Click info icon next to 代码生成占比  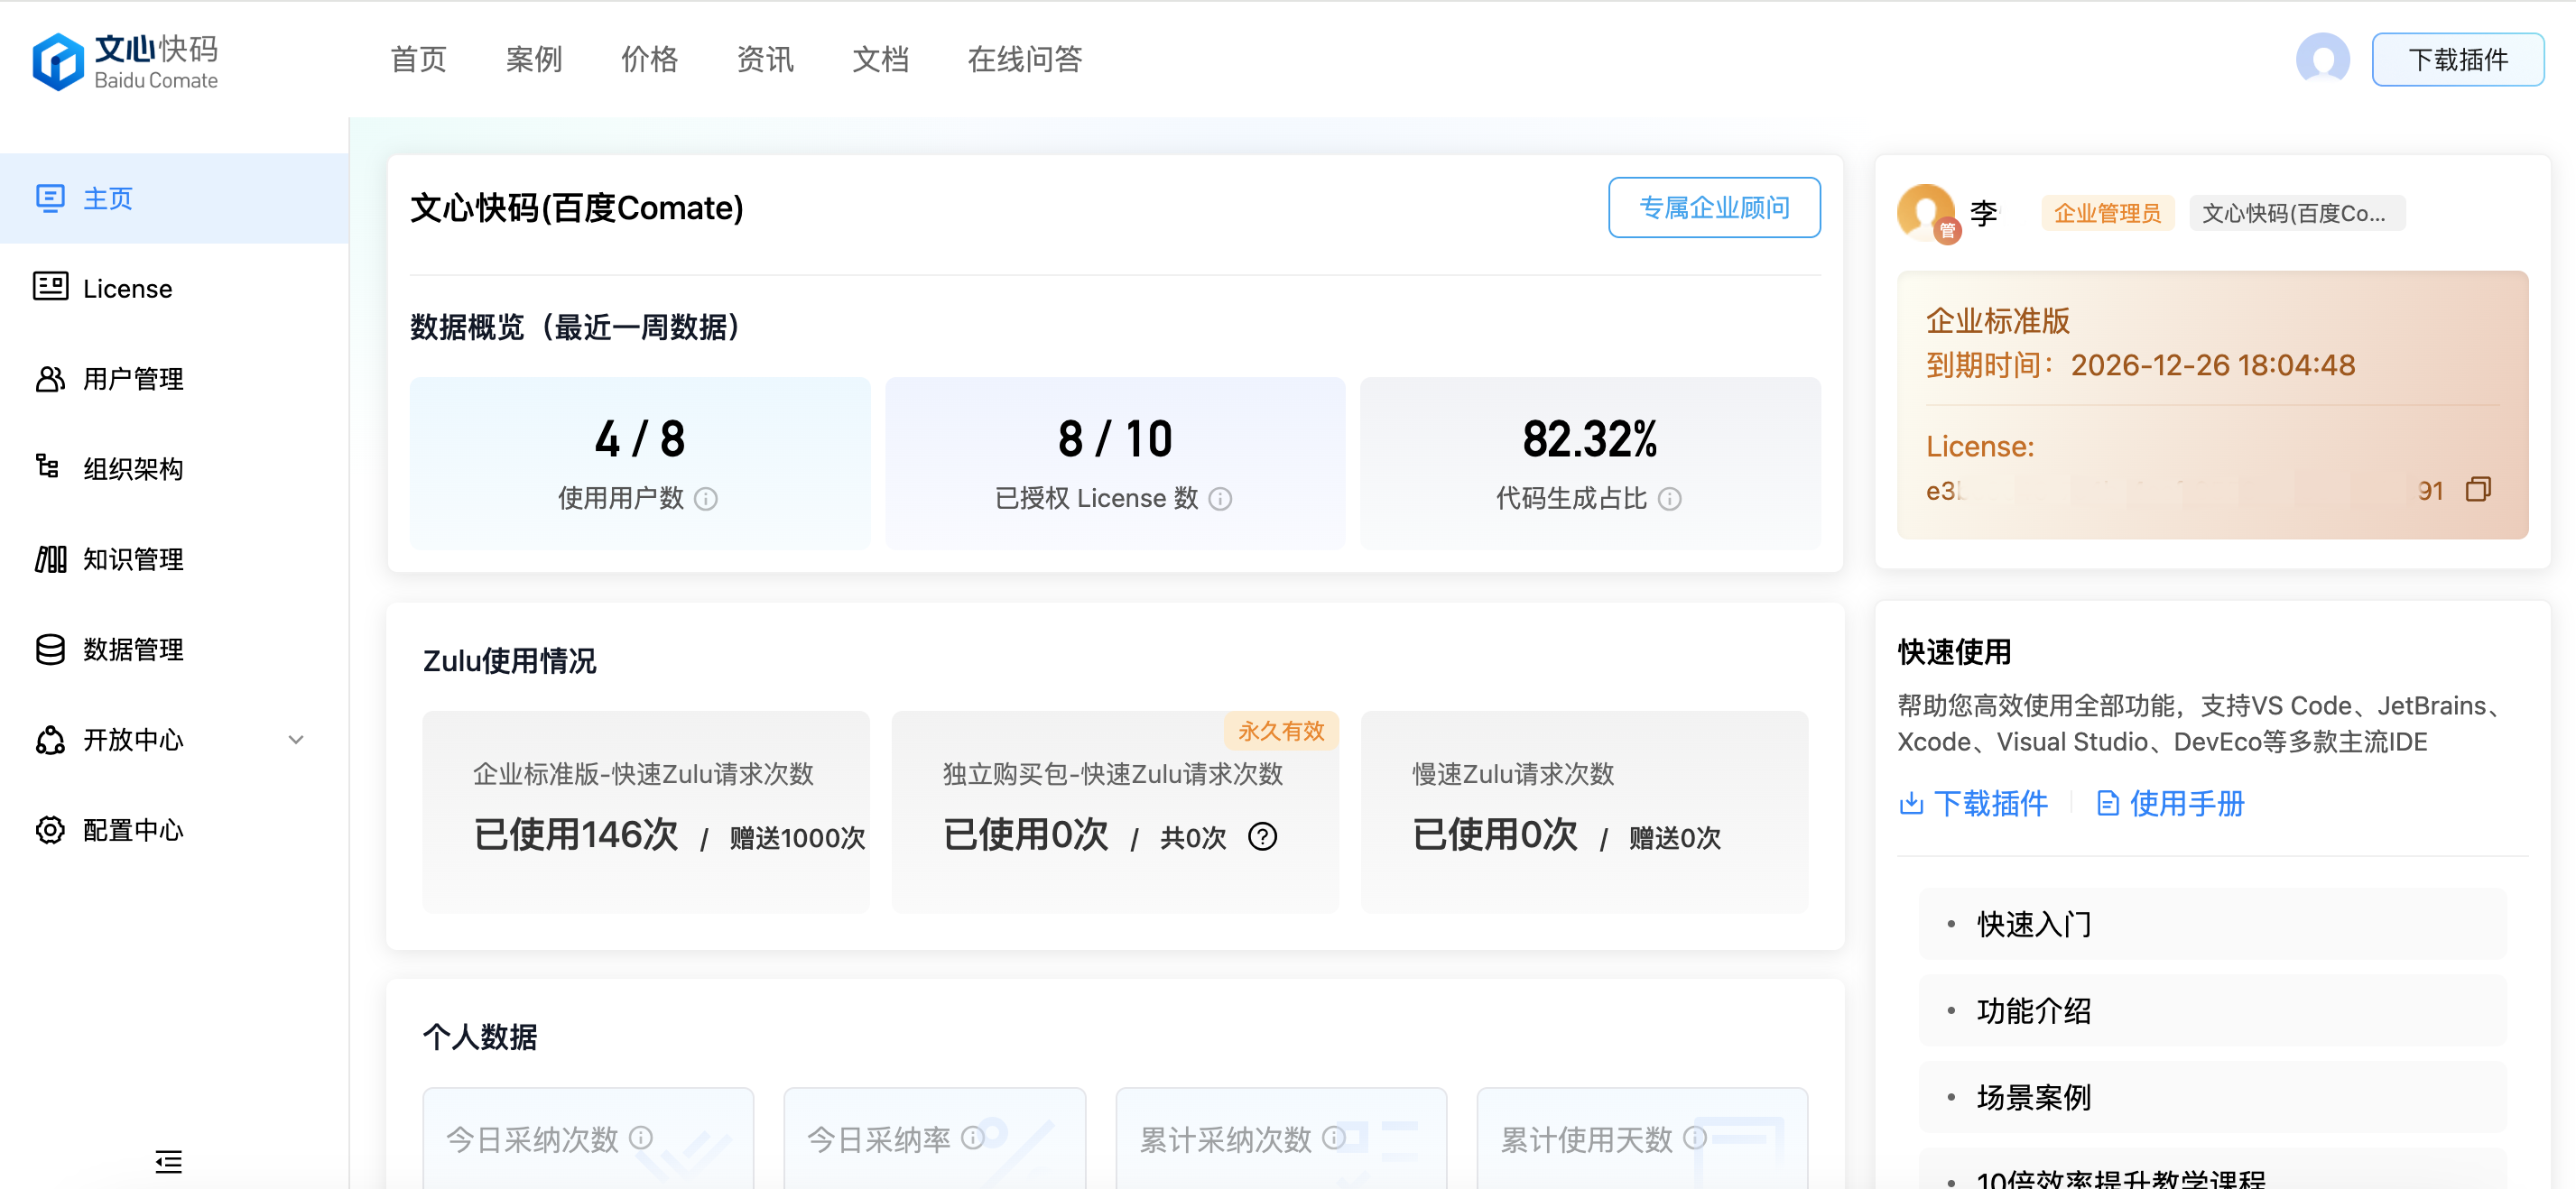1670,499
